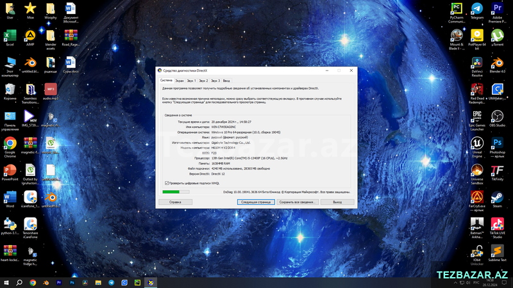Click the 'Windows 10 Pro 64-разрядная' operating system value
The image size is (513, 288).
pyautogui.click(x=246, y=132)
